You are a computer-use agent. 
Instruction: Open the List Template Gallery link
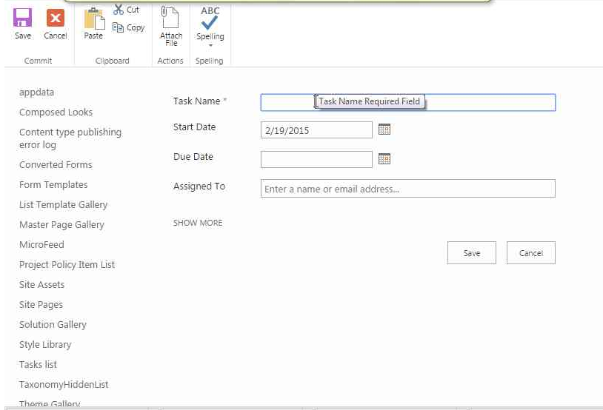(x=64, y=205)
